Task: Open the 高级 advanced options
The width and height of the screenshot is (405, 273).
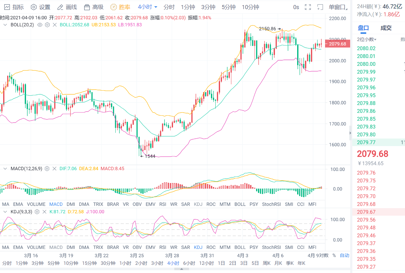Action: 93,7
